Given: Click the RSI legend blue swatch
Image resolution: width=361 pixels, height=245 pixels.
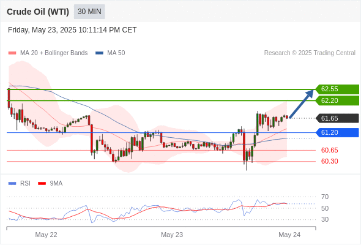Looking at the screenshot, I should point(12,184).
